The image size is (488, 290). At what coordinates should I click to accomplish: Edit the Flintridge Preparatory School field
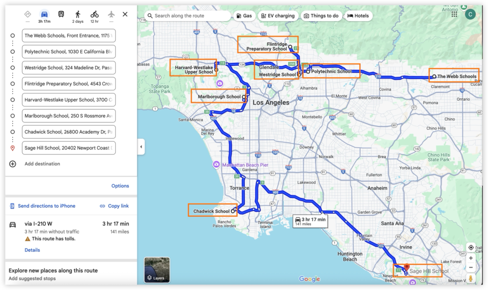(x=69, y=84)
